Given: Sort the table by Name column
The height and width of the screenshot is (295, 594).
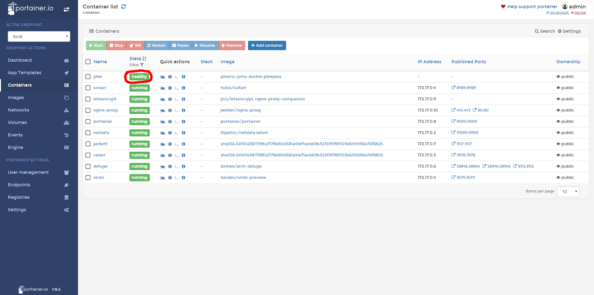Looking at the screenshot, I should (x=100, y=62).
